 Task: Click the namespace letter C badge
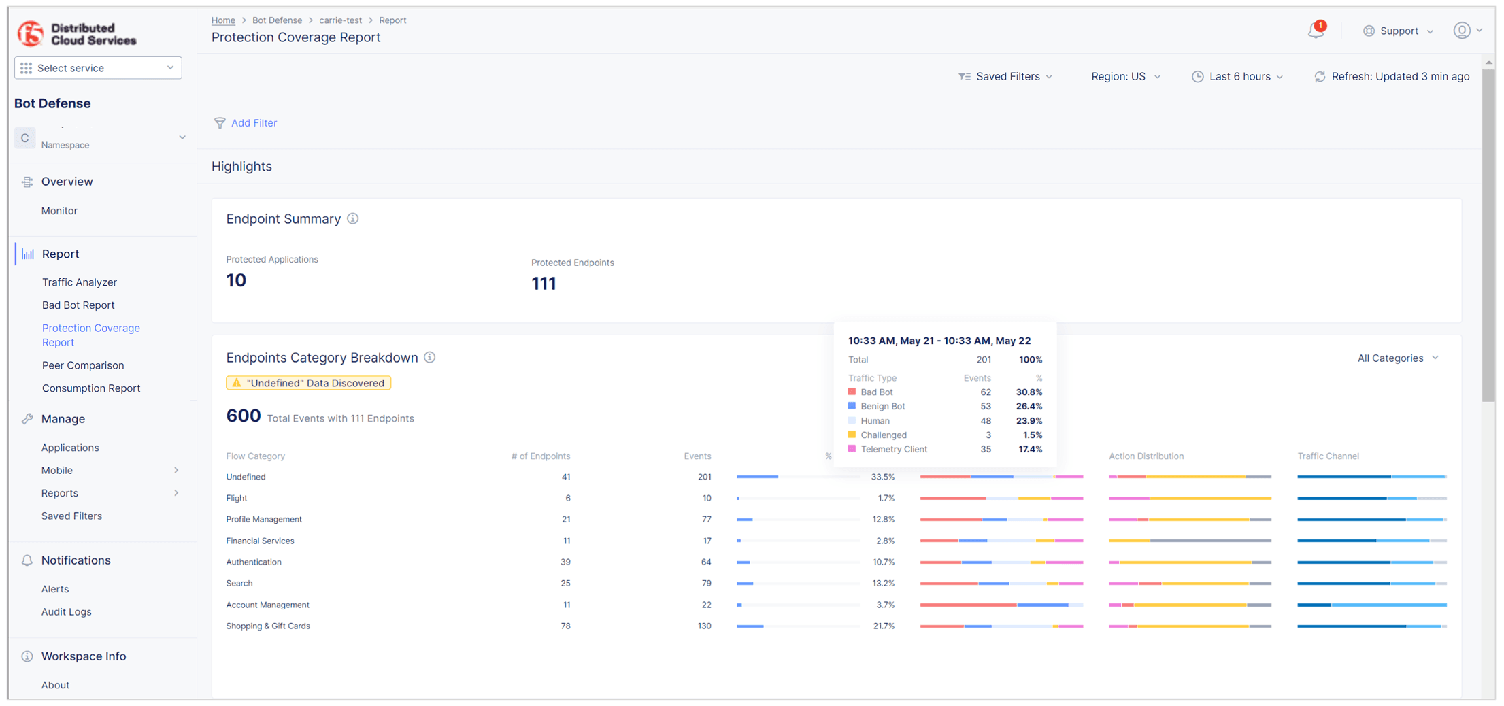coord(25,138)
